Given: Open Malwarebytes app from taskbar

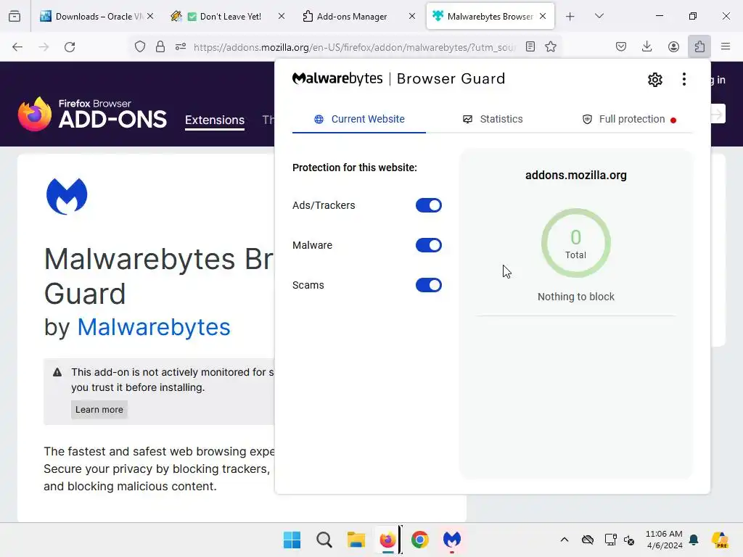Looking at the screenshot, I should [451, 540].
